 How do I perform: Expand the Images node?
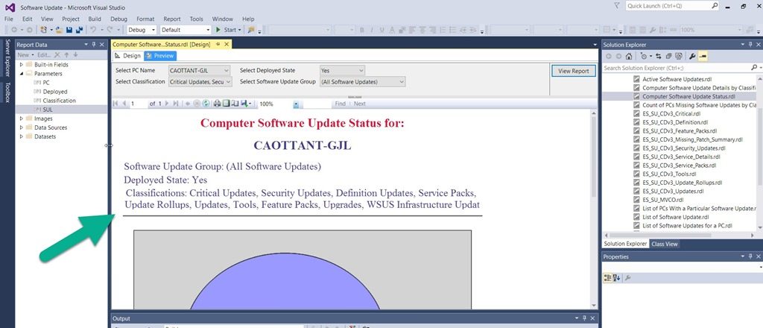click(21, 119)
